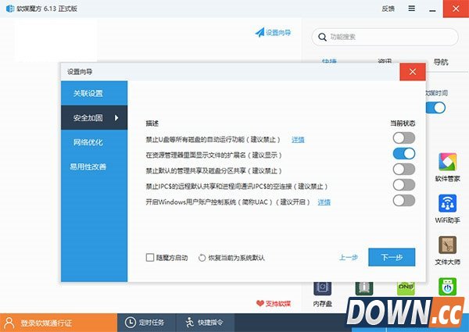Launch the WiFi助手 icon

(447, 203)
